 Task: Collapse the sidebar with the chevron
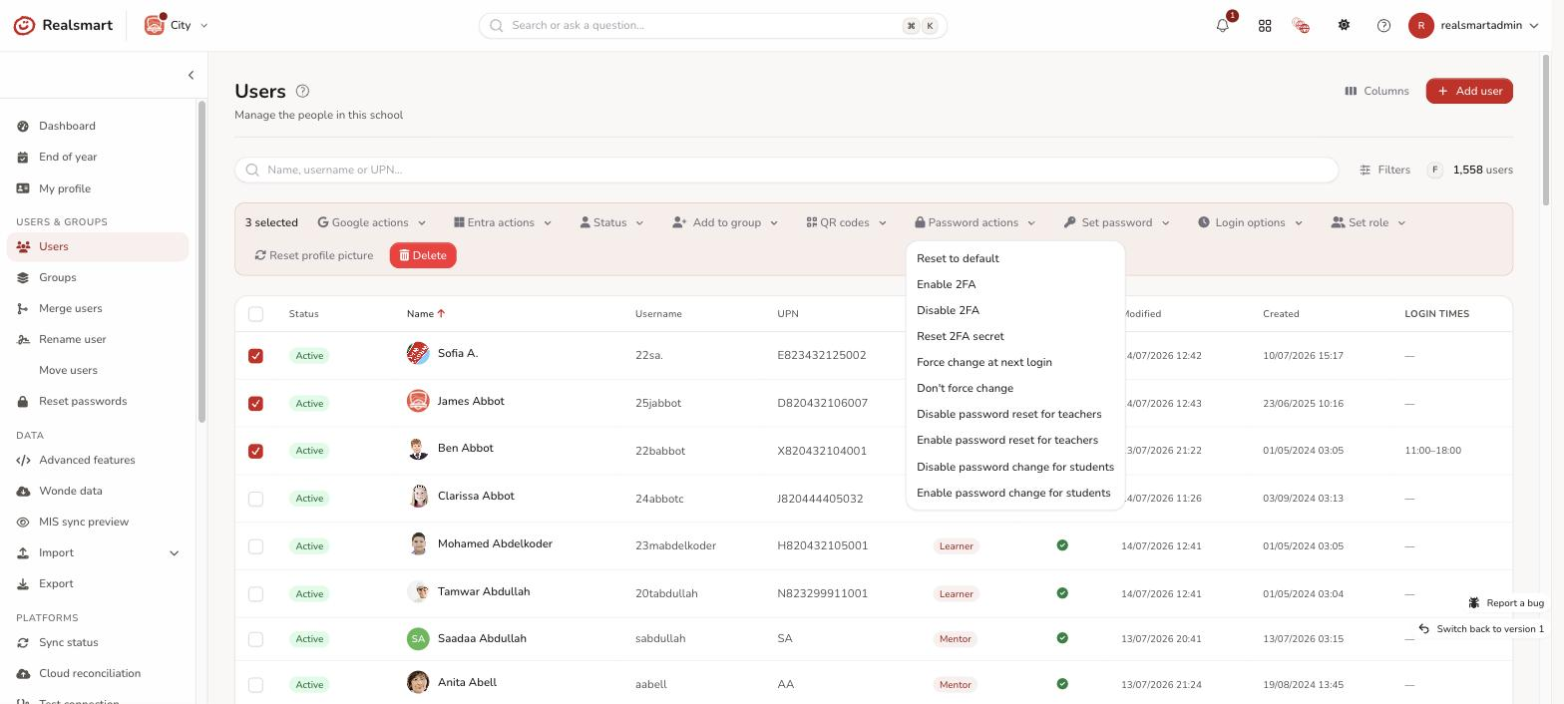pos(191,75)
